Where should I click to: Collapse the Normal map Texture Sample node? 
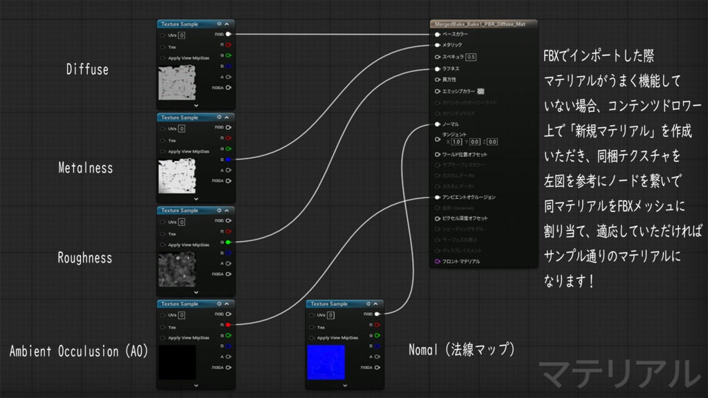tap(375, 303)
